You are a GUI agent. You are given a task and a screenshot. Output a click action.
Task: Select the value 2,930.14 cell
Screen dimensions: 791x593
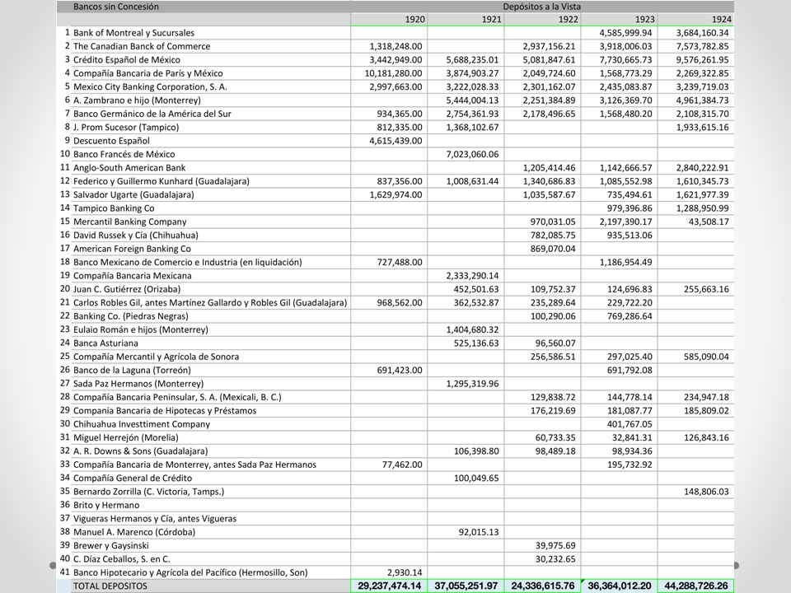pyautogui.click(x=389, y=572)
